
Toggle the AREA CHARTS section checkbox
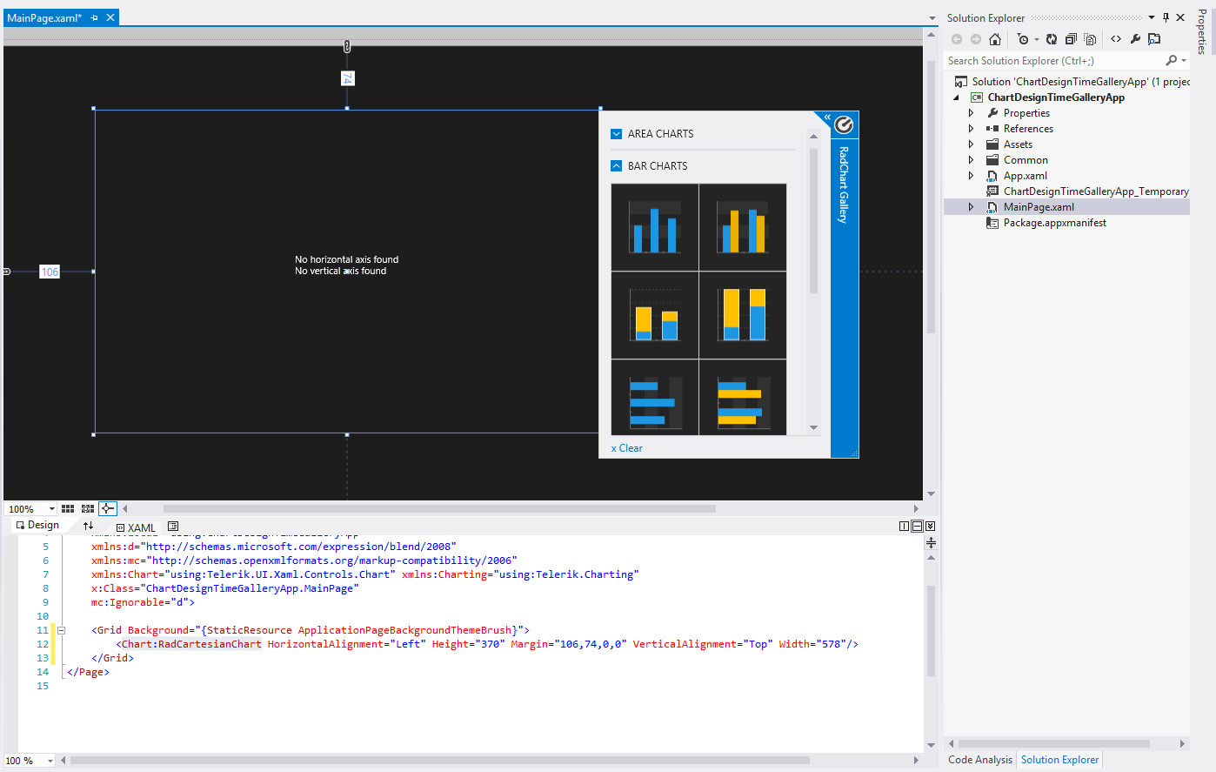[x=617, y=134]
